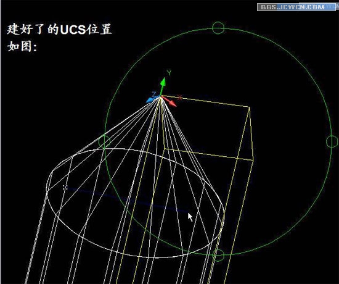Click the top handle circle of the orbit arcball
Screen dimensions: 339x284
(218, 28)
